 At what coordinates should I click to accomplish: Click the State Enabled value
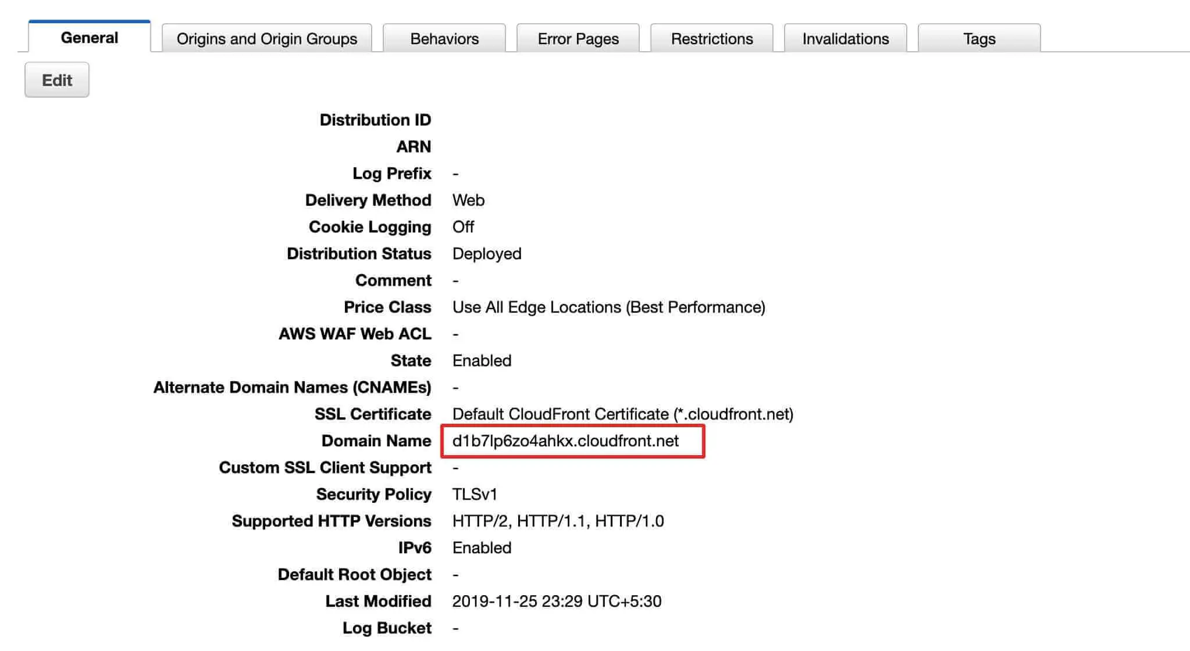pos(482,361)
